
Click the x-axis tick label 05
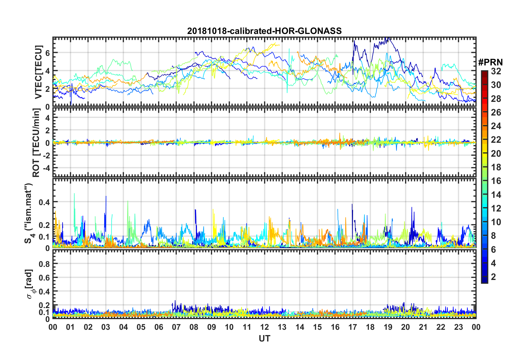(x=141, y=327)
